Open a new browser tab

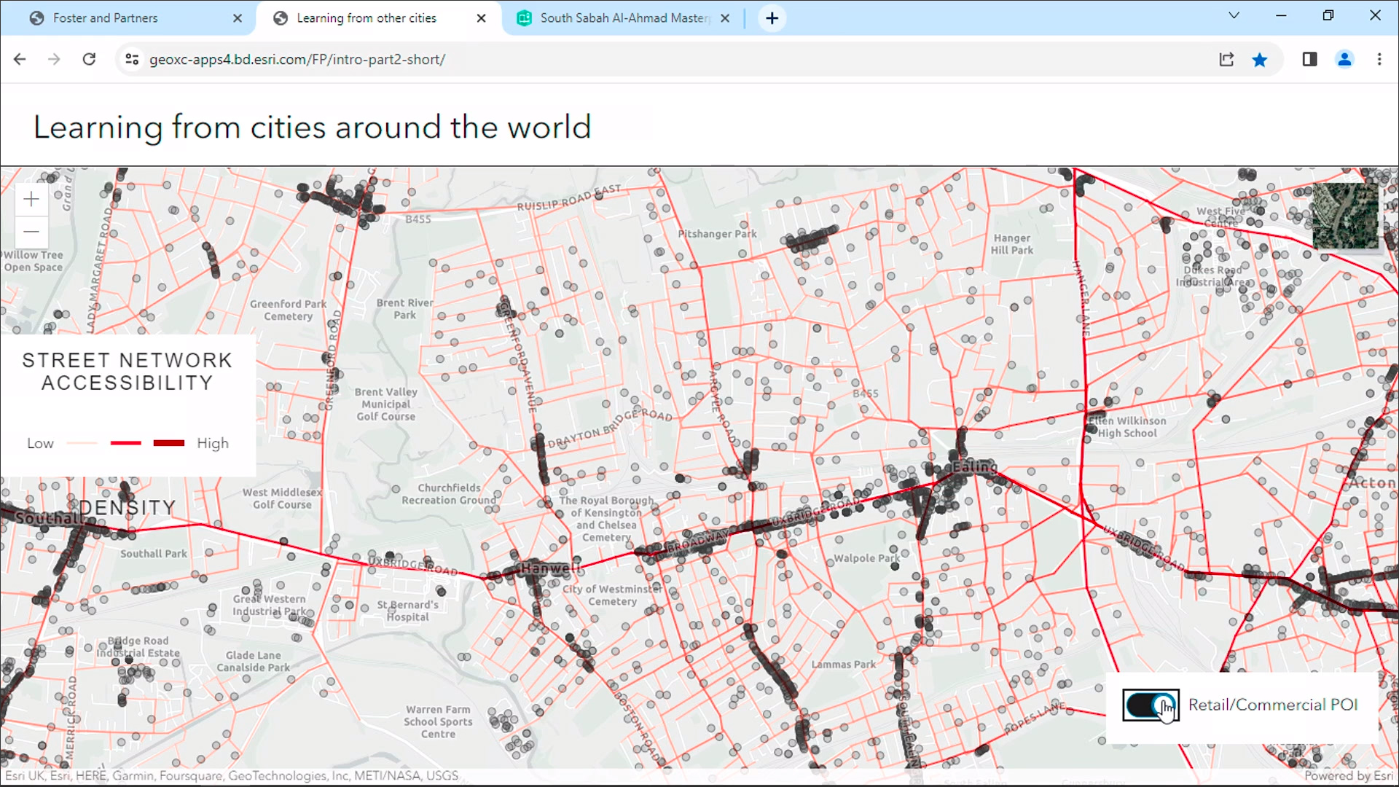click(x=772, y=18)
